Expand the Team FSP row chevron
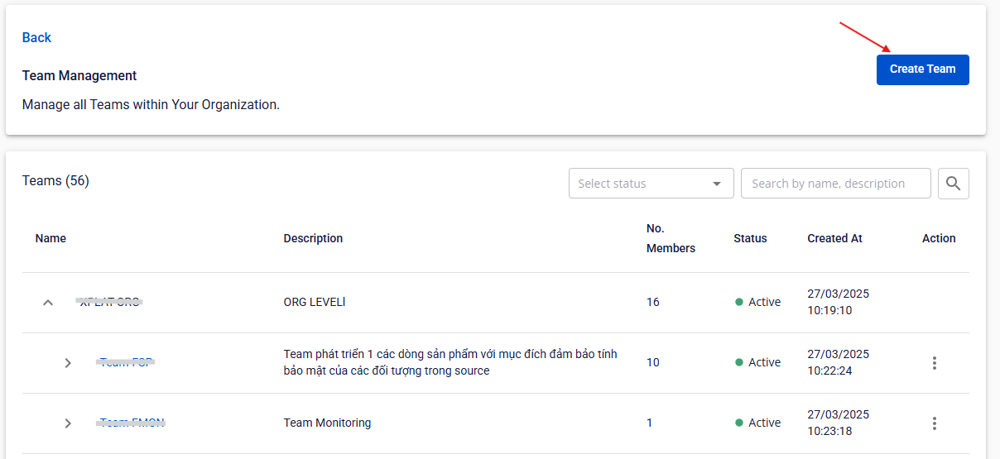The image size is (1000, 459). (x=68, y=363)
